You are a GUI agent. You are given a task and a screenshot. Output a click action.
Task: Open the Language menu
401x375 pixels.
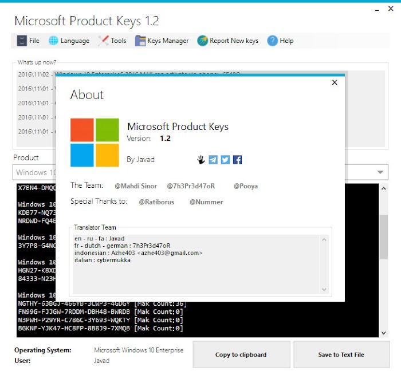click(69, 41)
